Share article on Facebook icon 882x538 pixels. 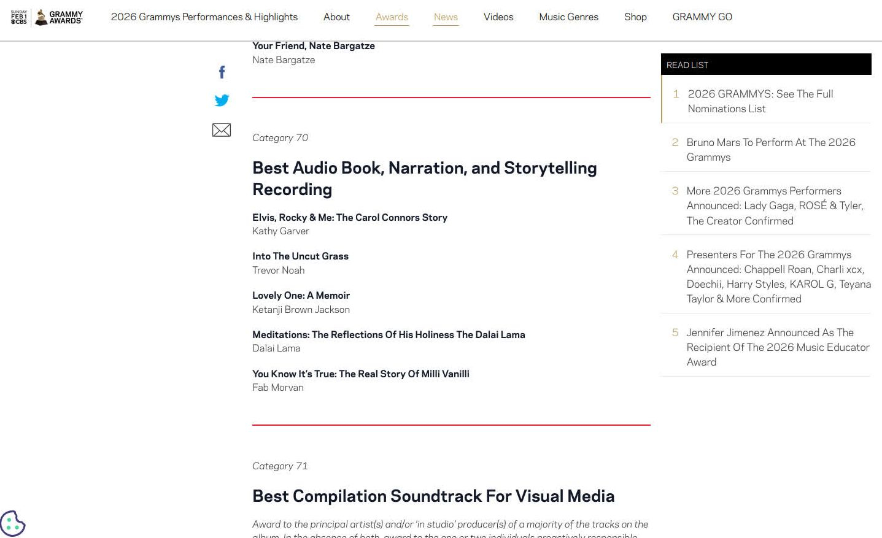[222, 72]
